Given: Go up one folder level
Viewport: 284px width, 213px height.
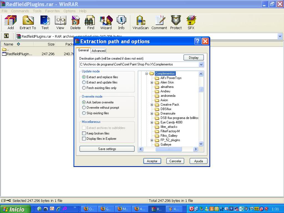Looking at the screenshot, I should pyautogui.click(x=6, y=36).
